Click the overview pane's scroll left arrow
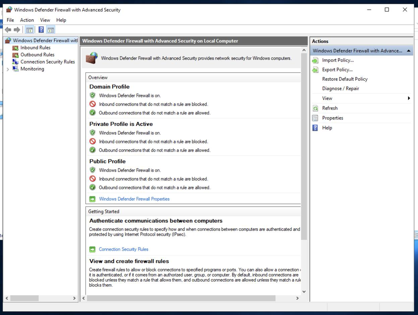 coord(84,298)
